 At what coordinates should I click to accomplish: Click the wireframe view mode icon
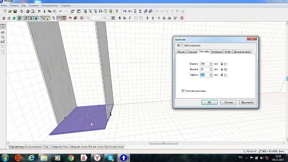[4, 18]
